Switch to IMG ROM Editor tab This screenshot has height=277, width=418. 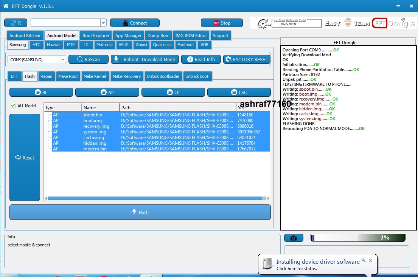click(x=191, y=36)
